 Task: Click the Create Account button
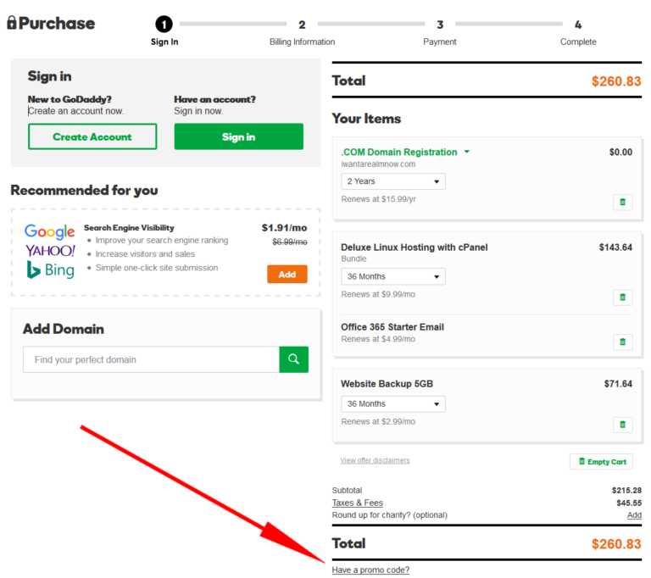coord(92,136)
